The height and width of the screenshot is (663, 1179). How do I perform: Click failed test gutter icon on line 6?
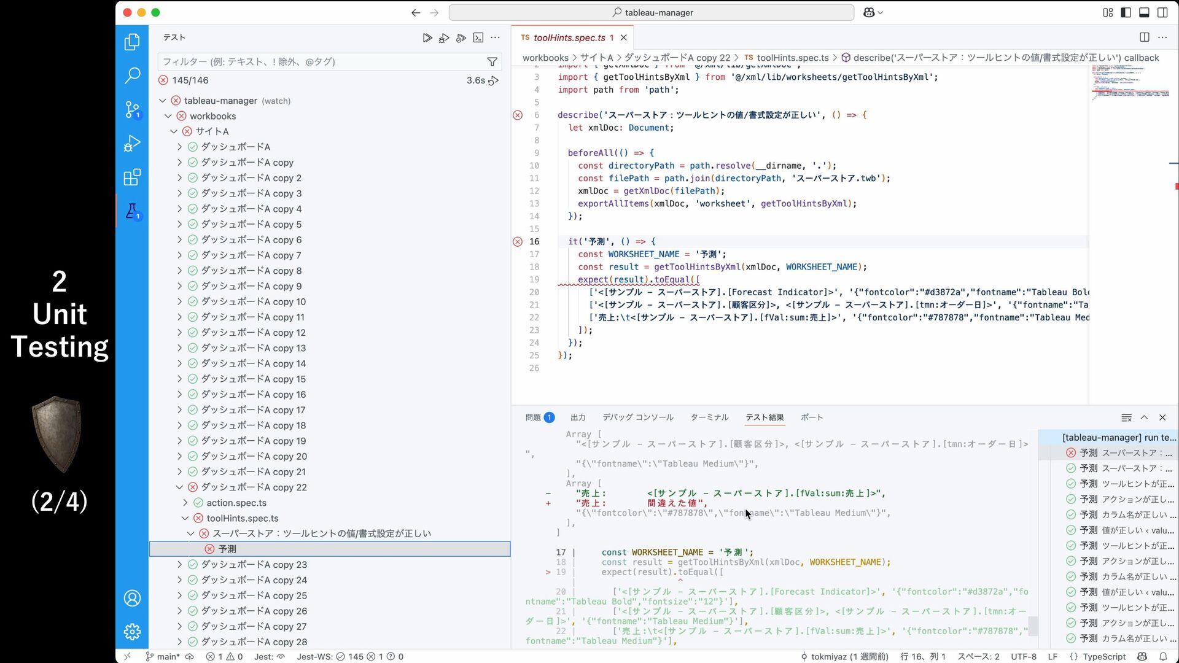(518, 115)
